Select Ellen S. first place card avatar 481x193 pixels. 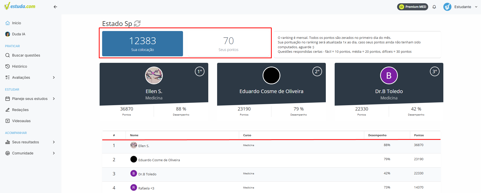[154, 75]
